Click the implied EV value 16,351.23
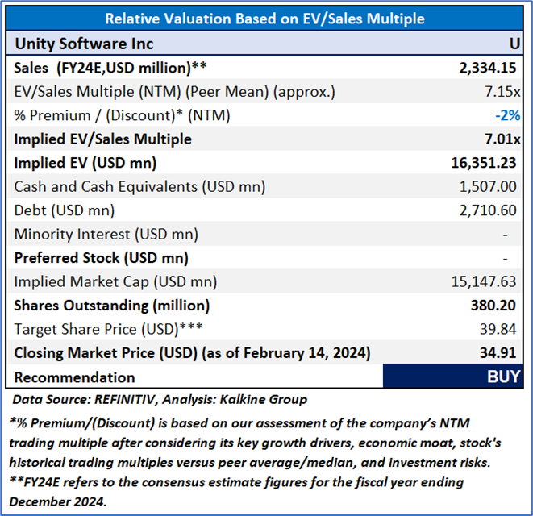Screen dimensions: 533x516 (x=484, y=163)
